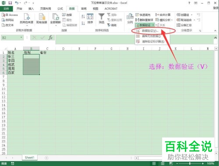Open 高级 (Advanced filter) options
Image resolution: width=219 pixels, height=166 pixels.
(112, 25)
